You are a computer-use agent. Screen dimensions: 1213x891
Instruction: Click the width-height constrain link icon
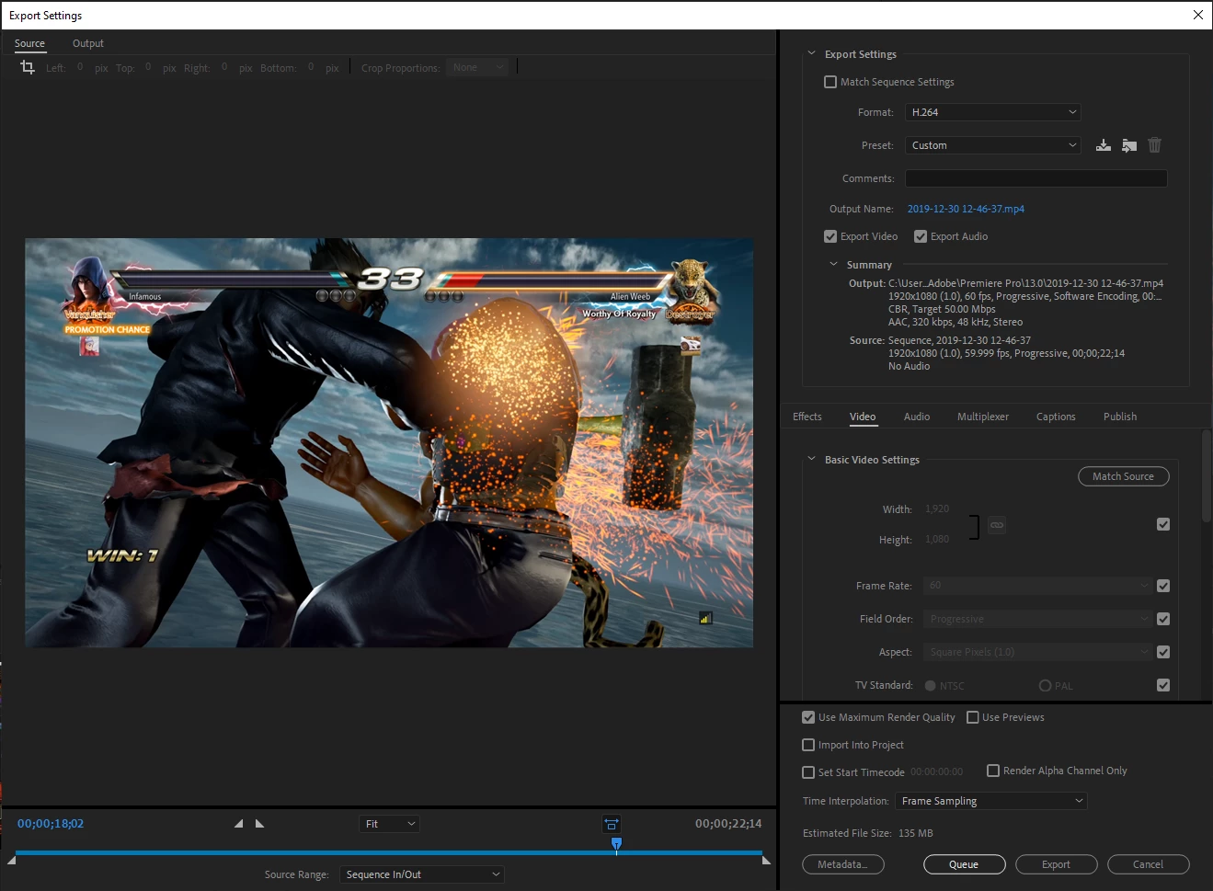pos(997,525)
